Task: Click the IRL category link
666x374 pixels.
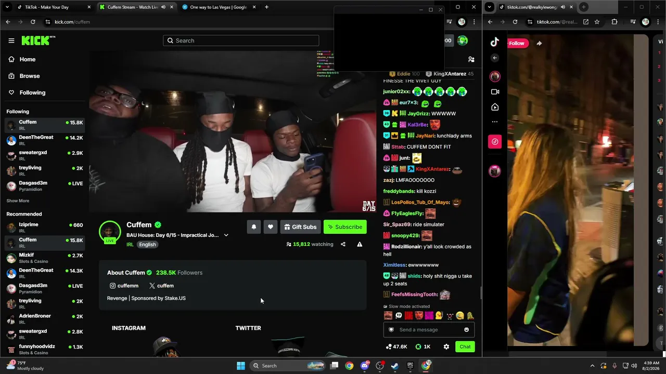Action: click(130, 245)
